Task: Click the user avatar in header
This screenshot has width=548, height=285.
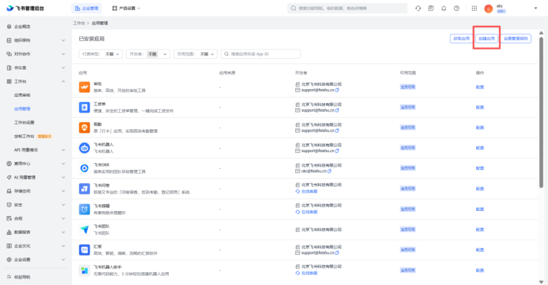Action: coord(488,9)
